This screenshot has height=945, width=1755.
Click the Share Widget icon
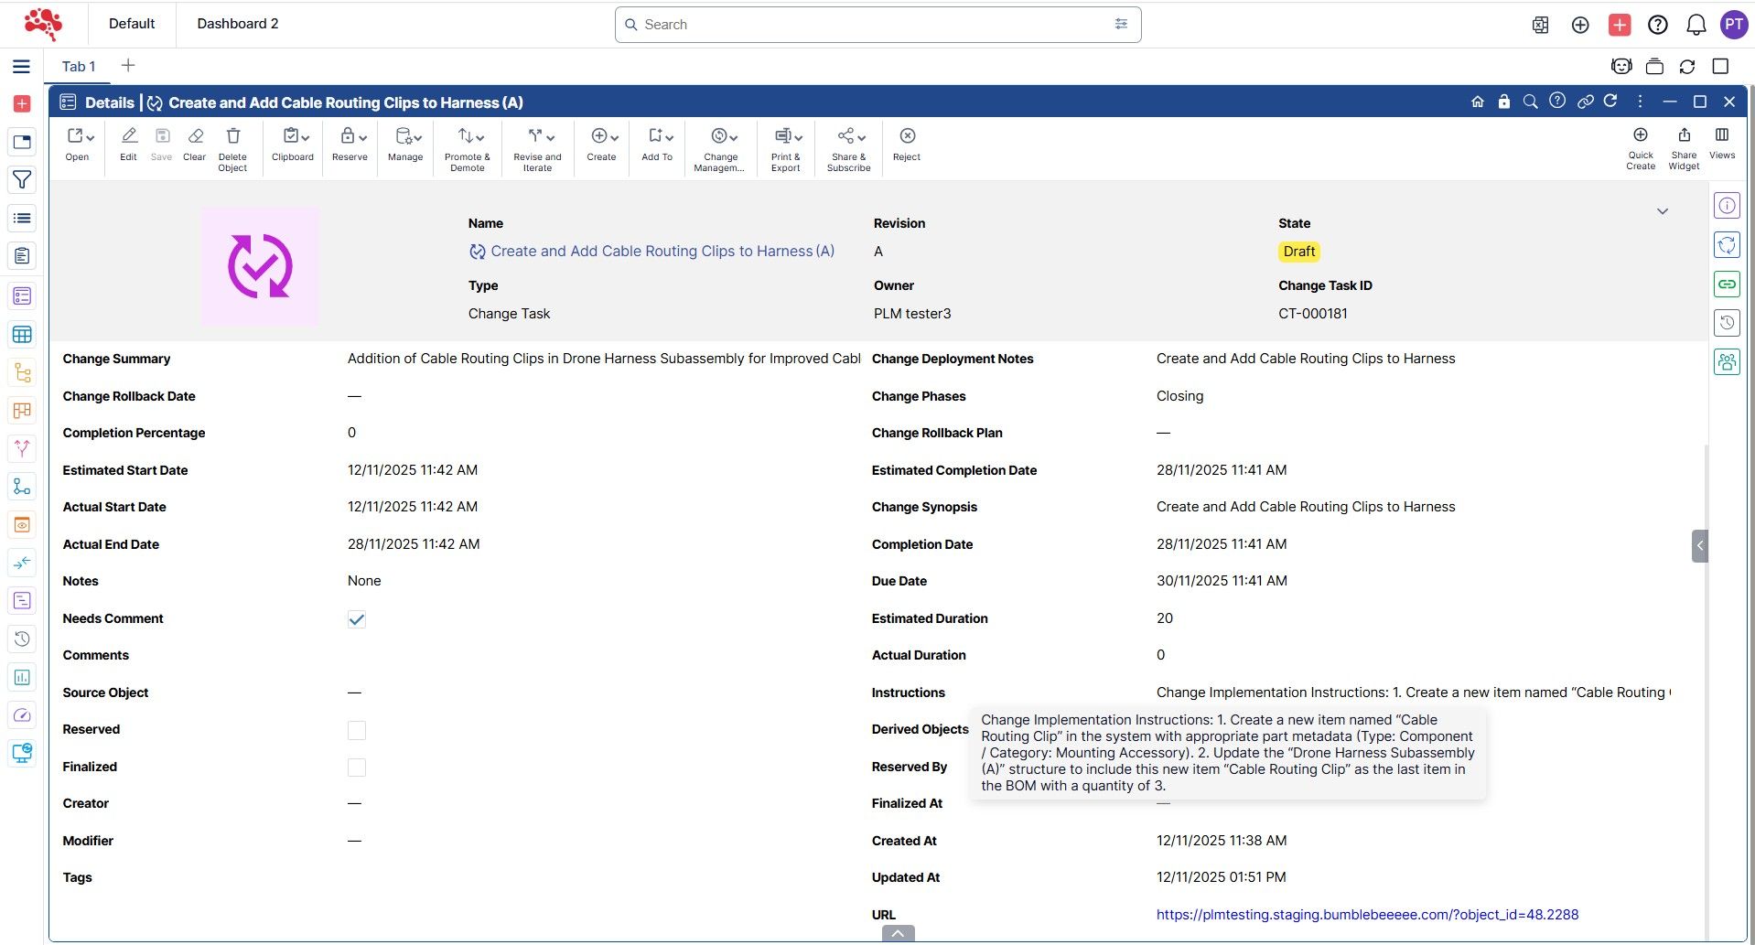pos(1683,135)
